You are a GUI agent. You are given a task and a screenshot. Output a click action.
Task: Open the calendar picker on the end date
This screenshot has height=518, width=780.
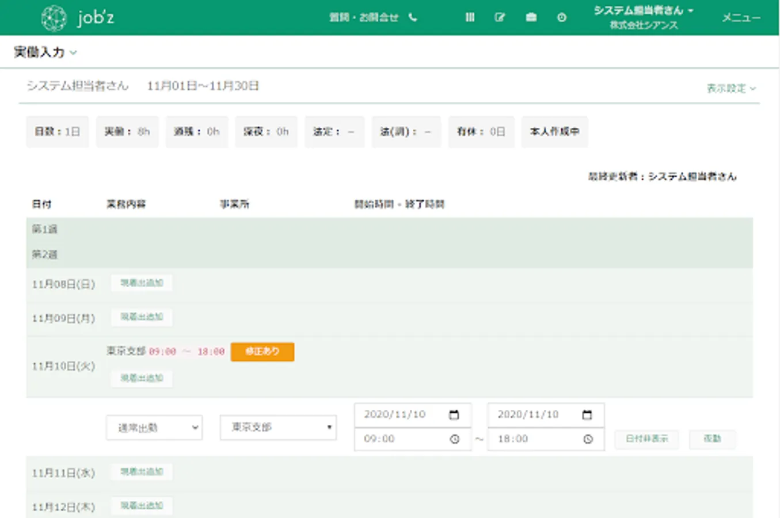[587, 414]
